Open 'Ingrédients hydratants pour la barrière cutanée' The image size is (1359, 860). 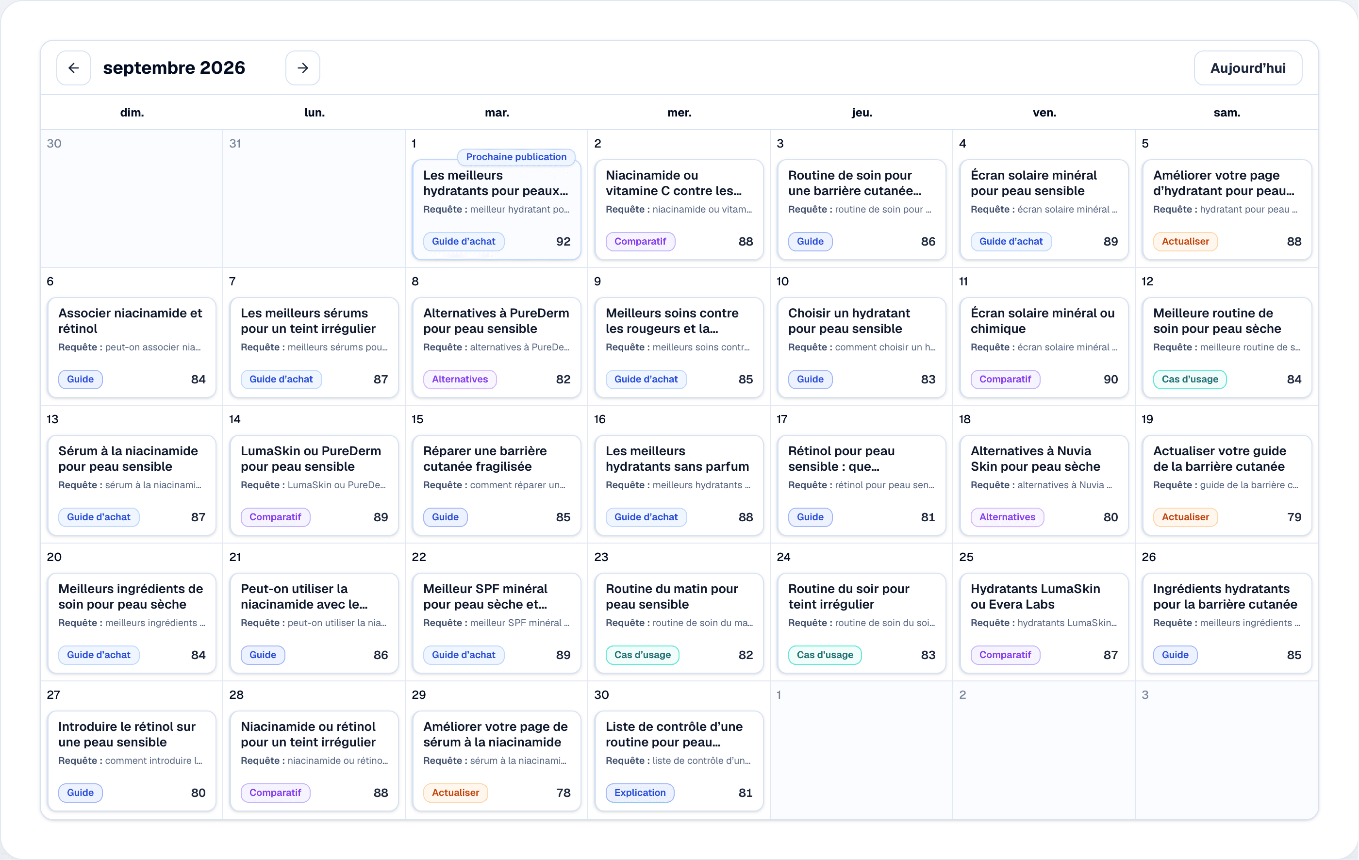coord(1226,622)
